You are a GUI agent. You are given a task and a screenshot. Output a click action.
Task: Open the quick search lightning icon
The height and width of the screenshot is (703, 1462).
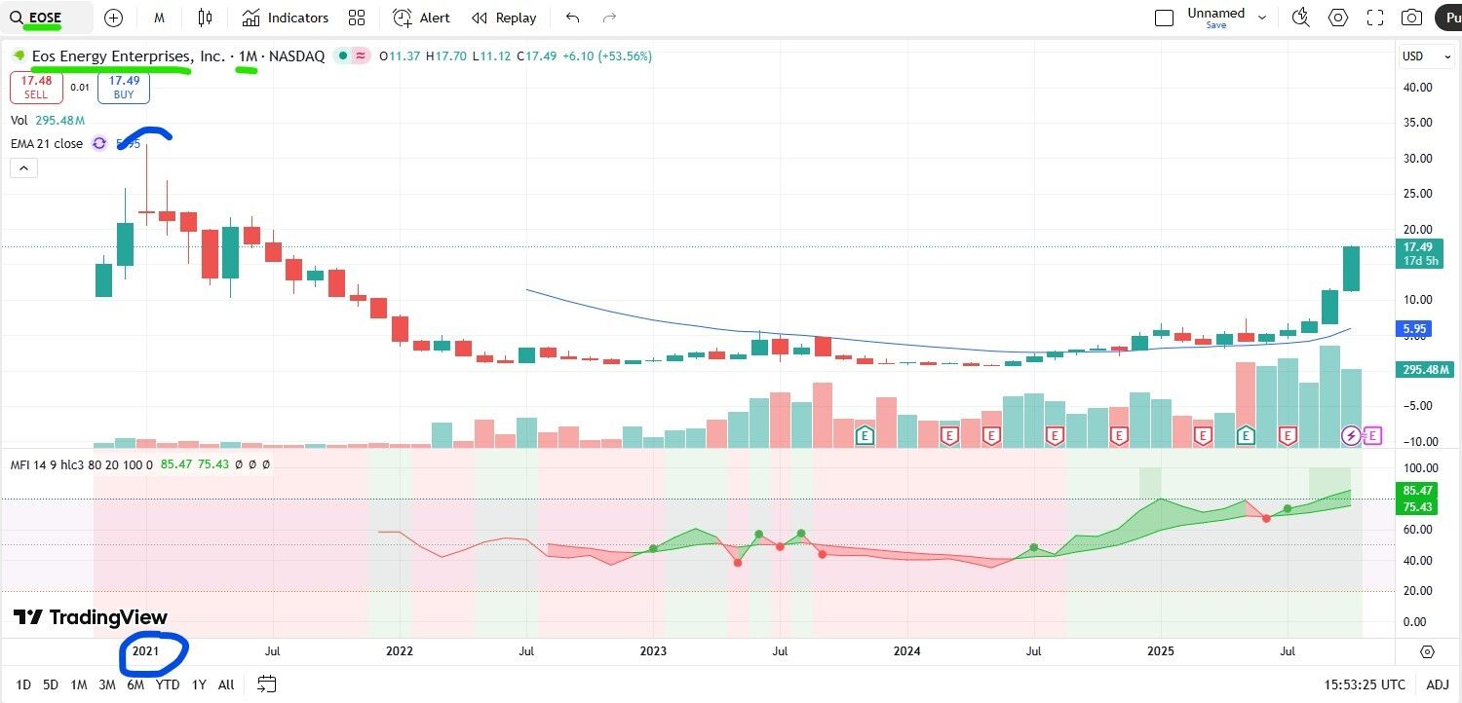pyautogui.click(x=1301, y=18)
